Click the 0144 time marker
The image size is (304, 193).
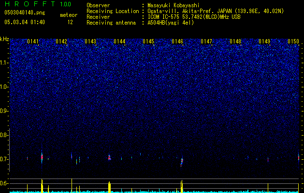120,41
